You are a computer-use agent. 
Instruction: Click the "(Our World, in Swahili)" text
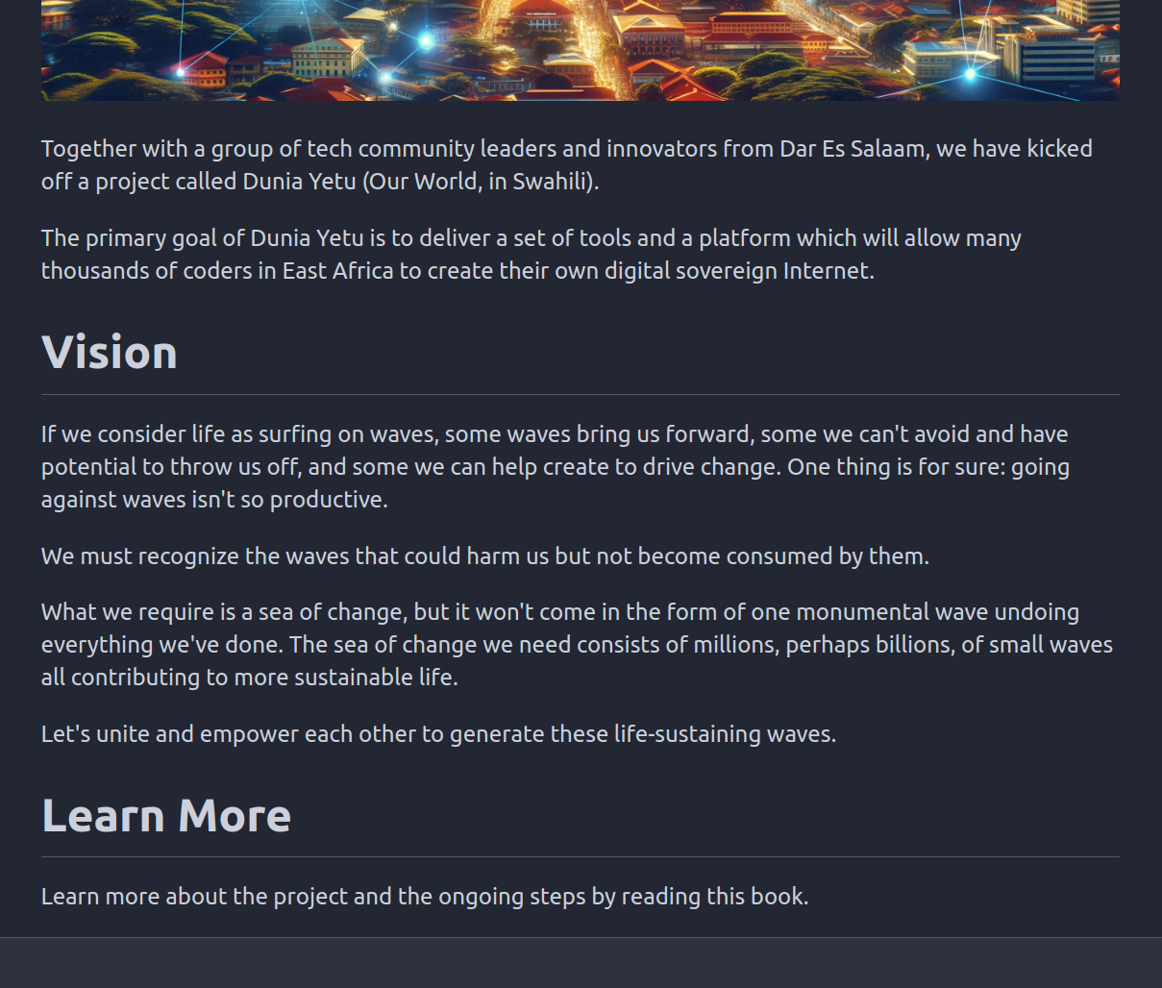tap(480, 182)
